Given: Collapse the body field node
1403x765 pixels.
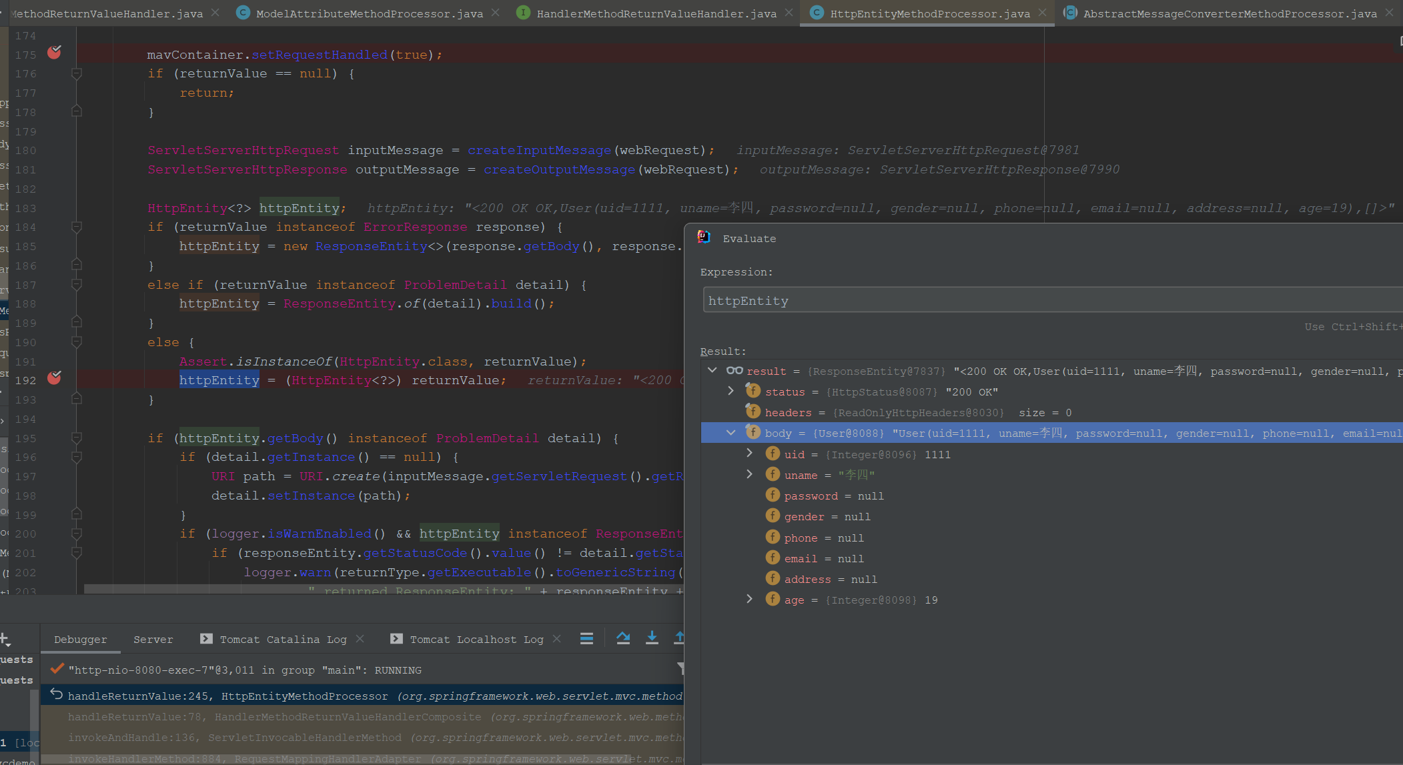Looking at the screenshot, I should [x=731, y=433].
